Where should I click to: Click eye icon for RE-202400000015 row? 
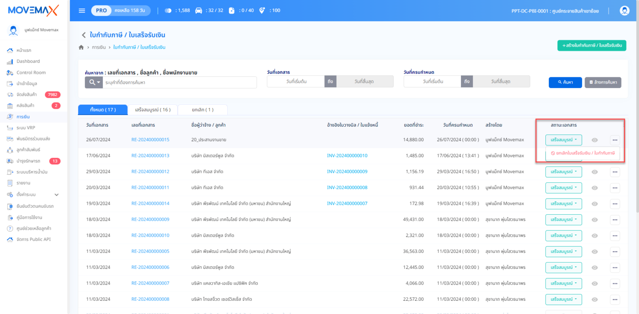(x=594, y=140)
